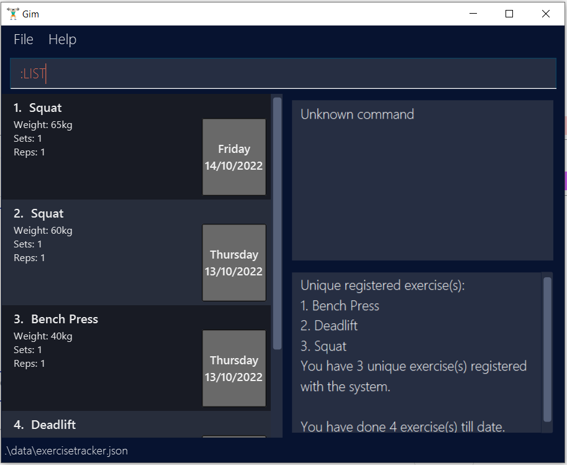Click the 'Gim' window title text

(30, 14)
